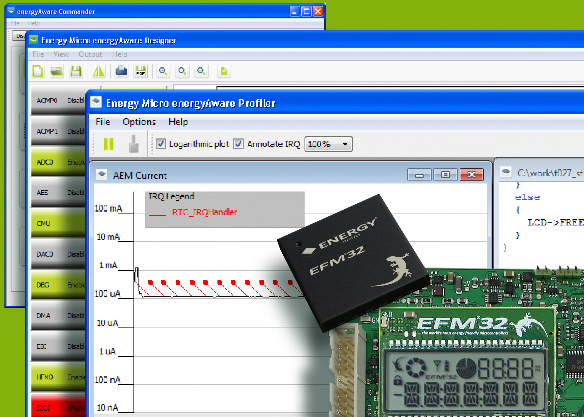Click the Zoom out magnifier icon
Screen dimensions: 584x417
tap(201, 71)
